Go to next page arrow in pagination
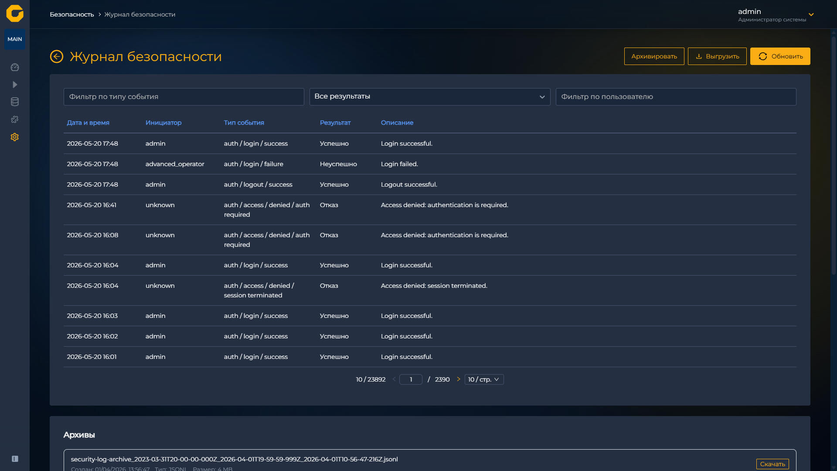 point(458,379)
